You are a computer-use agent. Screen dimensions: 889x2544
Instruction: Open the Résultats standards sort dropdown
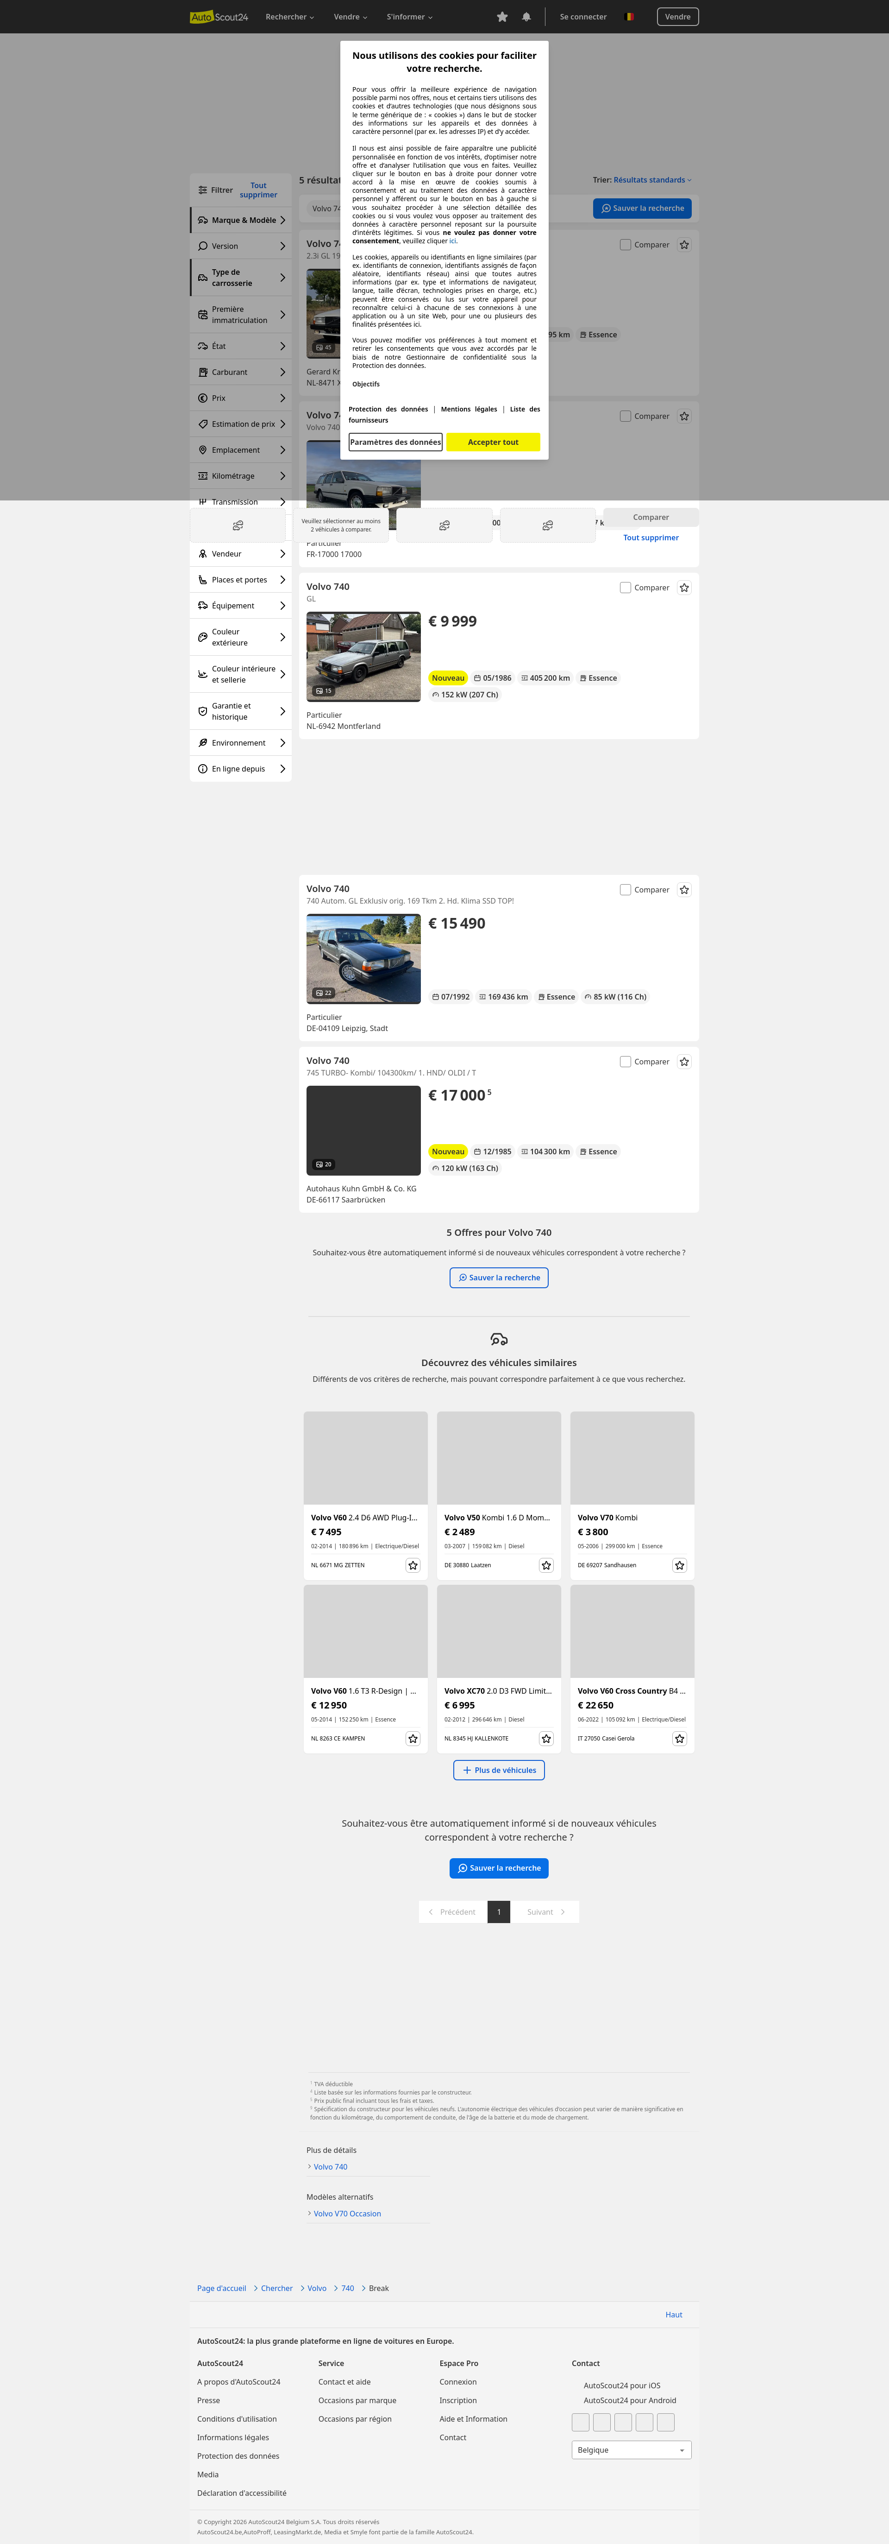pos(652,180)
